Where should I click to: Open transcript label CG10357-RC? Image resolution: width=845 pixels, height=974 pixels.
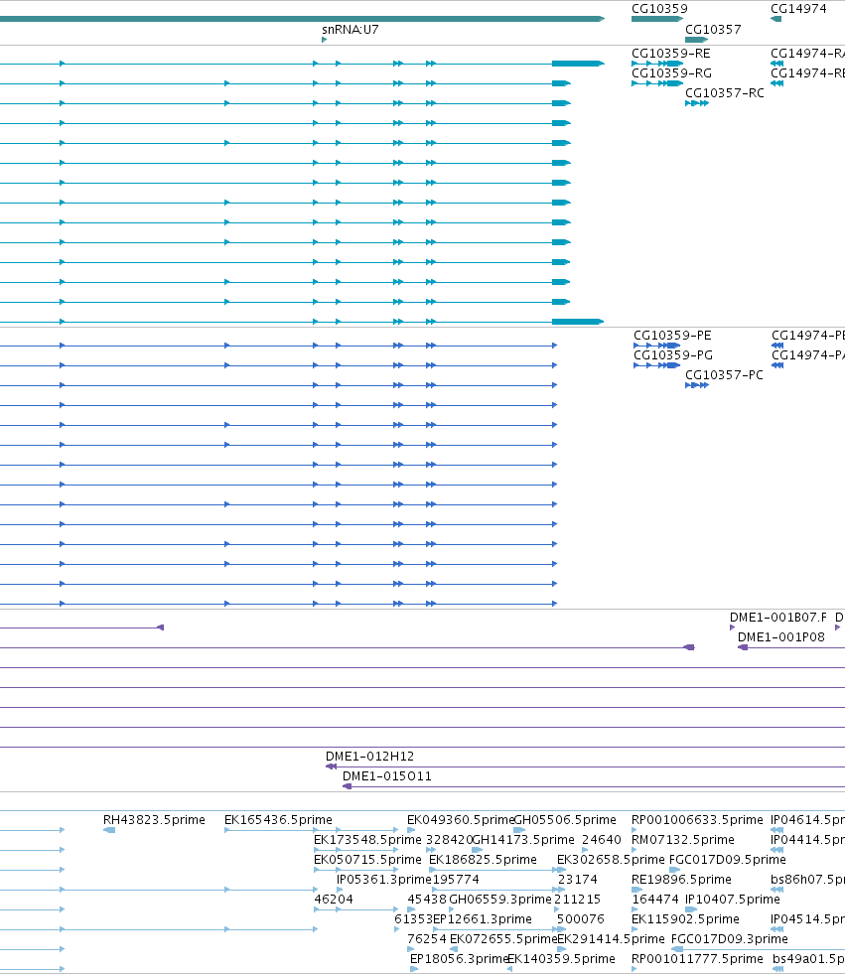[725, 93]
